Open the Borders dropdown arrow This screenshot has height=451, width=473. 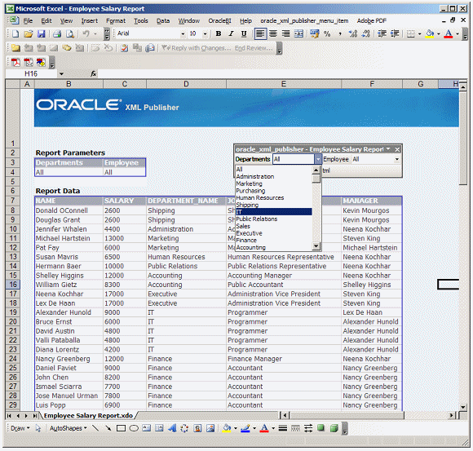coord(420,34)
